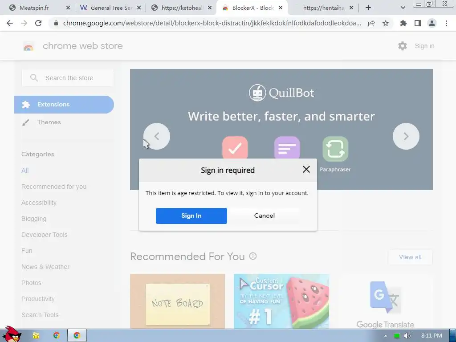The image size is (456, 342).
Task: Show next banner with right carousel arrow
Action: [406, 136]
